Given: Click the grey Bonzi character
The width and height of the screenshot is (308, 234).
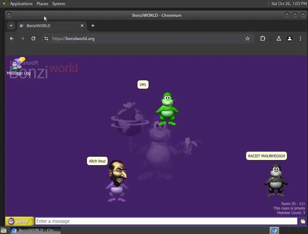Looking at the screenshot, I should [x=276, y=180].
